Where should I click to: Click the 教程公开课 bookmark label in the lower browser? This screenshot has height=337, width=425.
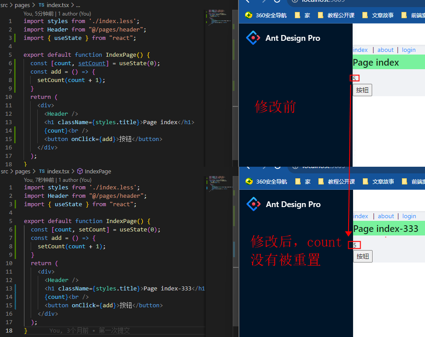point(342,182)
